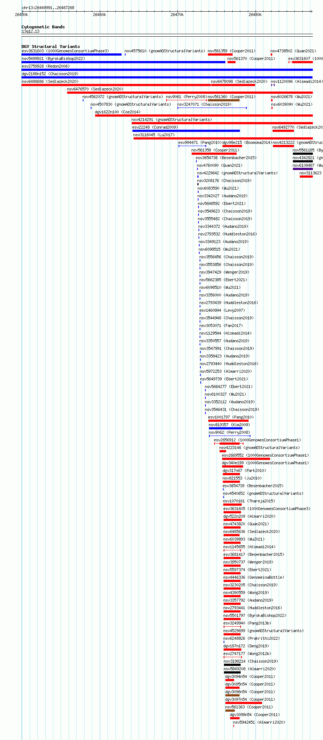Open nsv3053071 Fan2017 variant

221,325
